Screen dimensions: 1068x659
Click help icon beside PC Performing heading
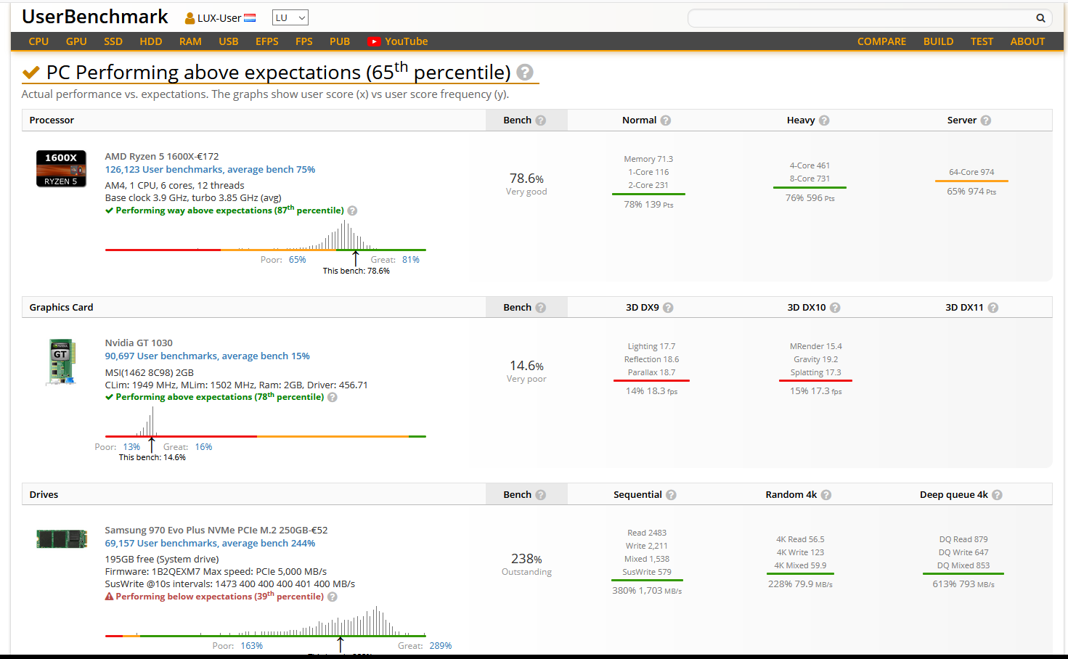525,73
